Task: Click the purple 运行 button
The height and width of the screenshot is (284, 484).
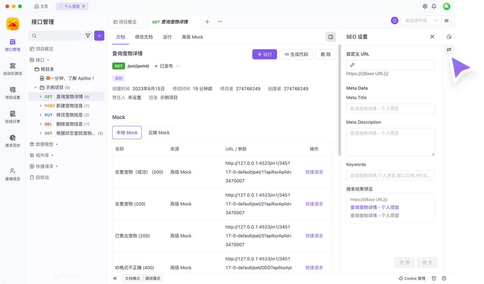Action: coord(264,54)
